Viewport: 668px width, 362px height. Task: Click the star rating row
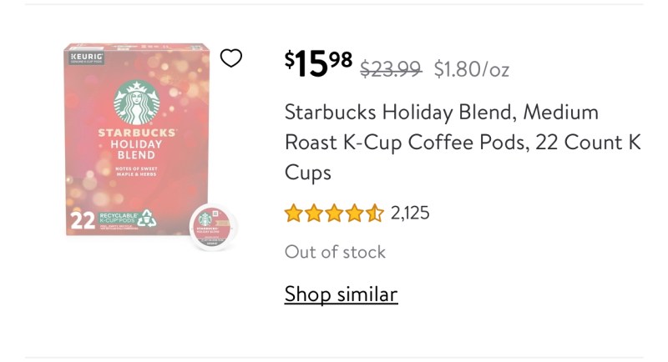point(334,214)
